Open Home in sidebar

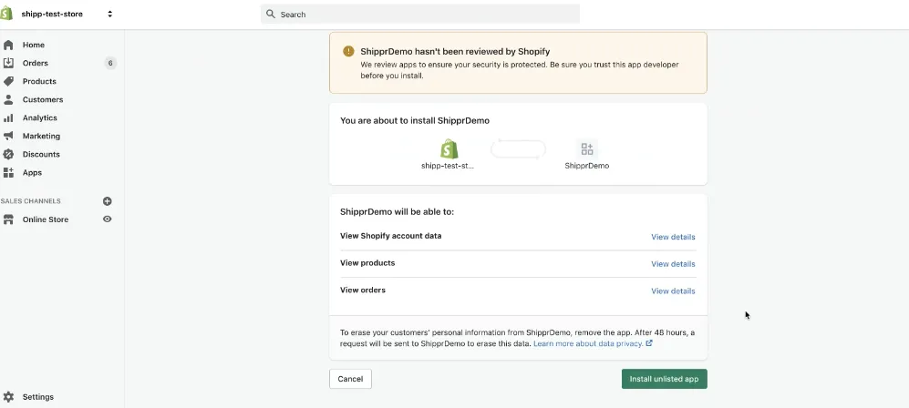(34, 45)
